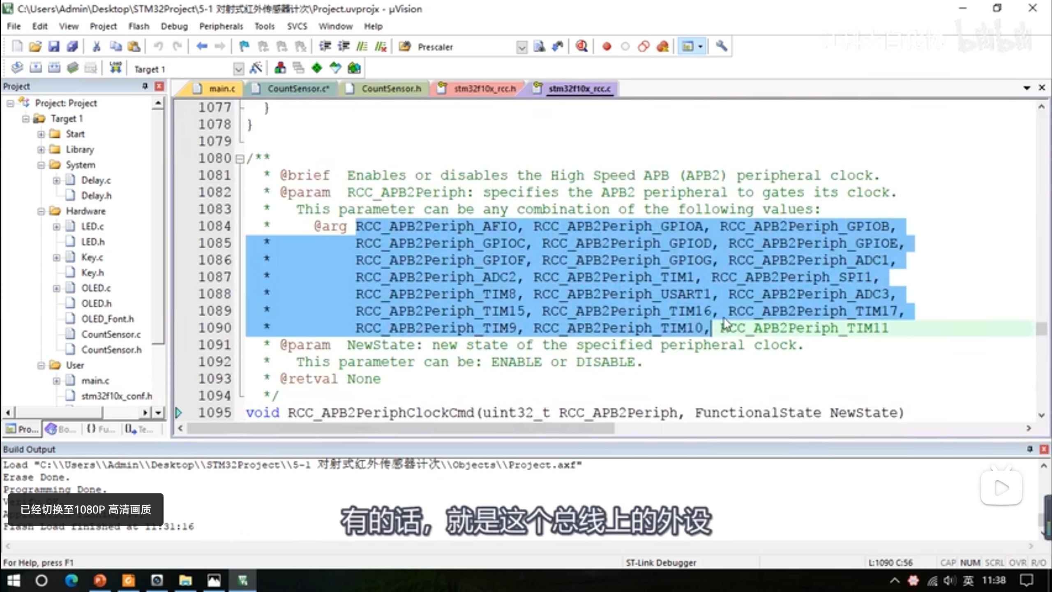Open the Target 1 dropdown
This screenshot has width=1052, height=592.
coord(238,69)
